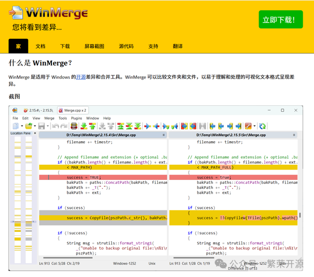The image size is (314, 277).
Task: Switch to the Merge.cpp x 2 tab
Action: [x=73, y=110]
